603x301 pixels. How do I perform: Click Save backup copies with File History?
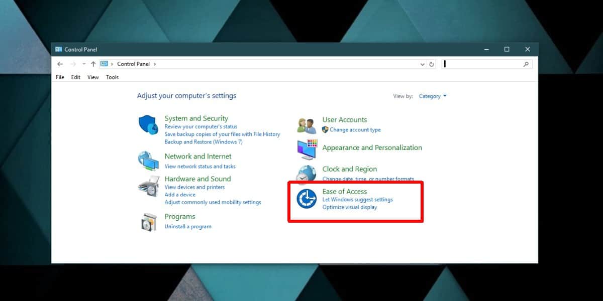point(222,134)
